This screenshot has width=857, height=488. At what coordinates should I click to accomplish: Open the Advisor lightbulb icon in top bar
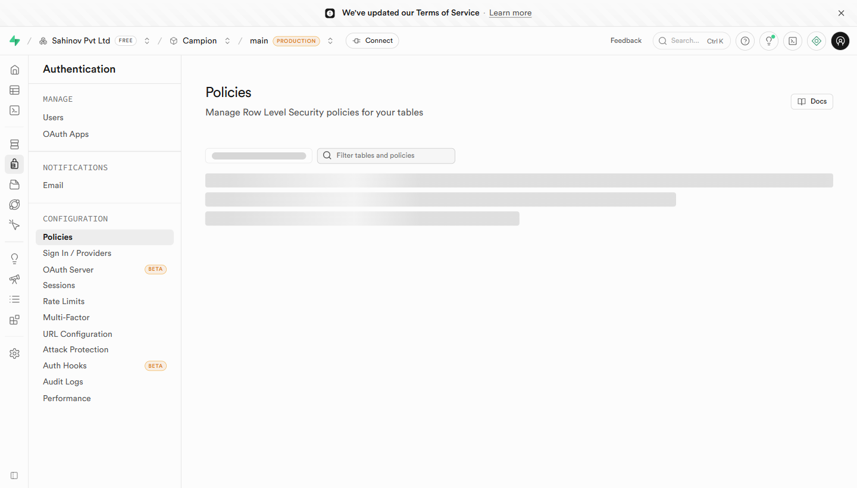click(x=769, y=41)
